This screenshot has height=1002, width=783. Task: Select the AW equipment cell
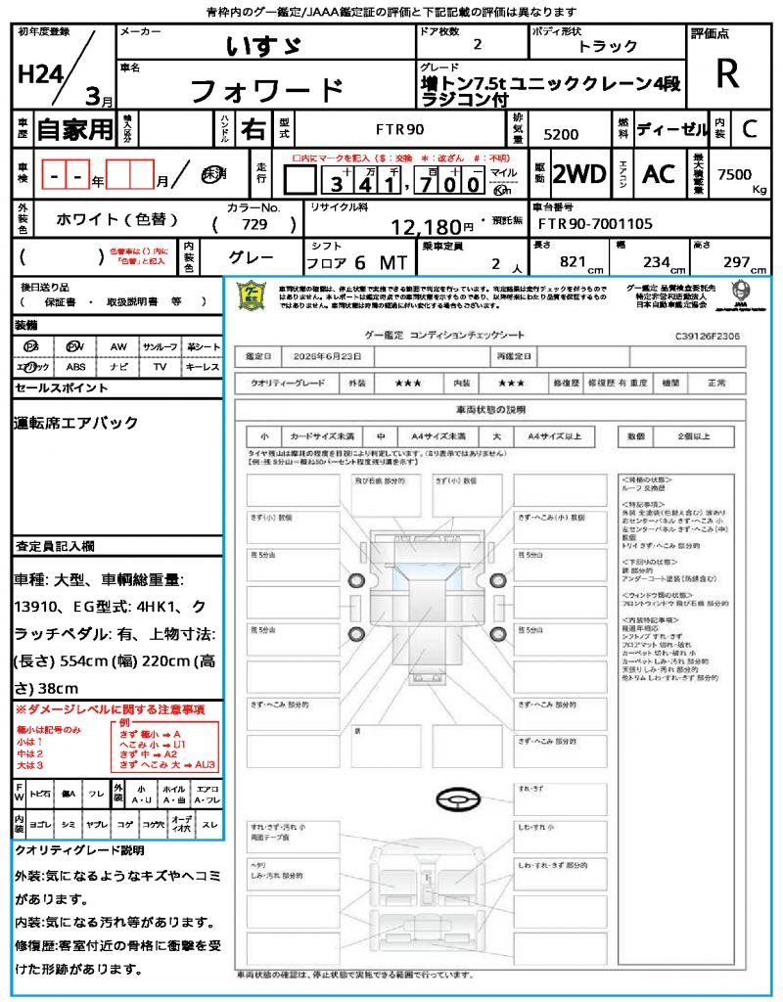[118, 346]
